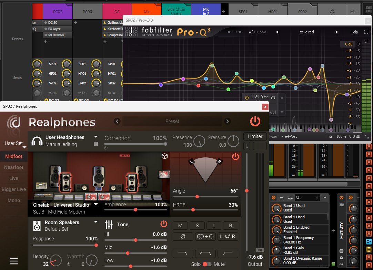Toggle the Realphones main power button

click(x=255, y=121)
